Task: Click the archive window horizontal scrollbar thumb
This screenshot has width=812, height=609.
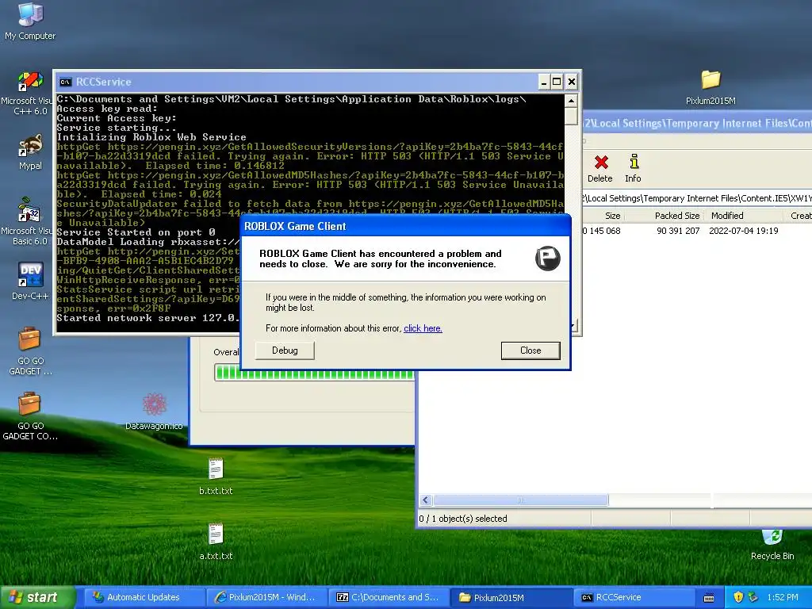Action: (x=520, y=500)
